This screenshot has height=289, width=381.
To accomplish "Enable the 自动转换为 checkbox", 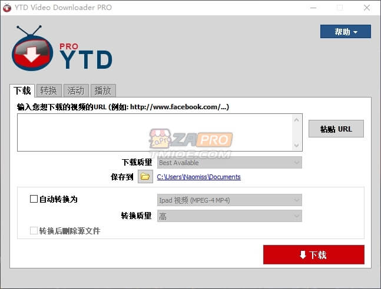I will tap(34, 199).
